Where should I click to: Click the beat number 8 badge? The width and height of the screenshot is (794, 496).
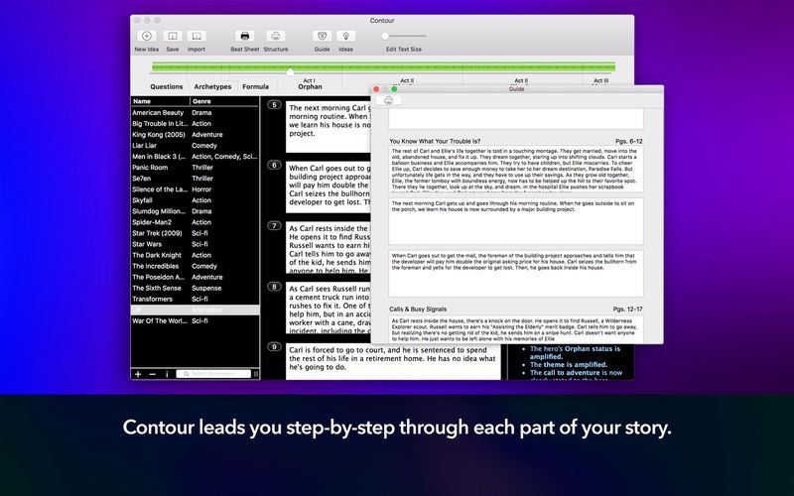(274, 287)
